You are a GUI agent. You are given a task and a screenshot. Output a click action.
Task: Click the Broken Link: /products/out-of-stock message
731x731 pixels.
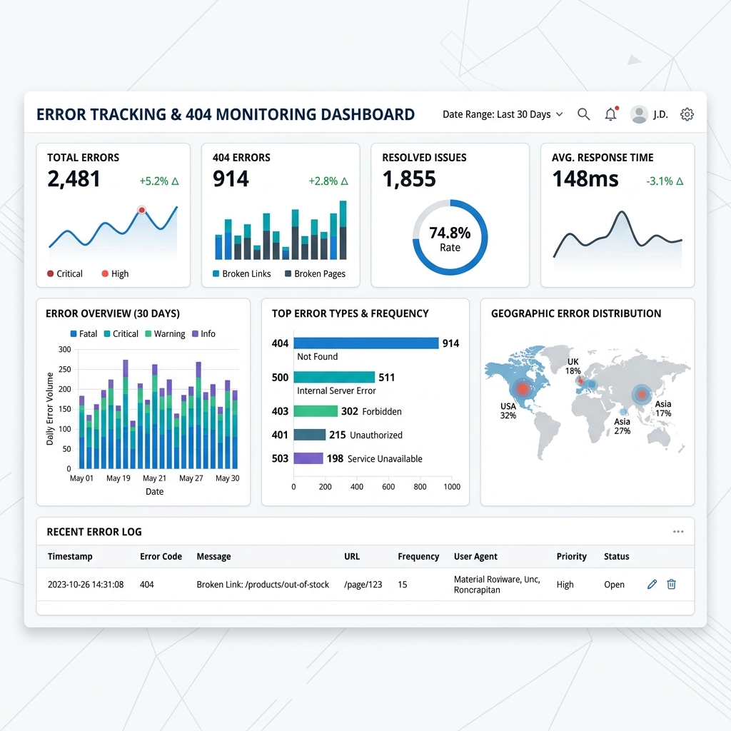pyautogui.click(x=263, y=584)
